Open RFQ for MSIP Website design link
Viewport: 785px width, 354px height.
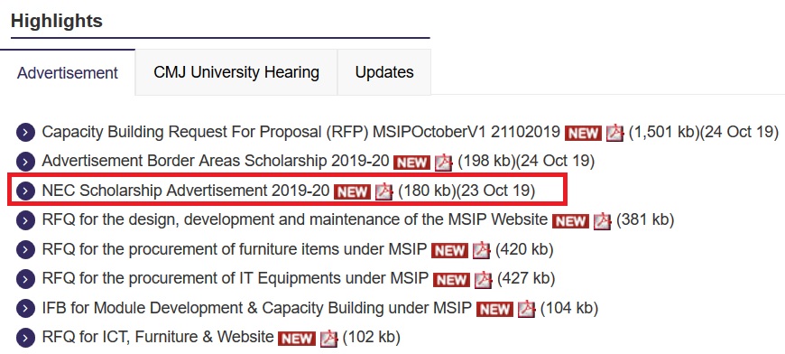point(295,219)
